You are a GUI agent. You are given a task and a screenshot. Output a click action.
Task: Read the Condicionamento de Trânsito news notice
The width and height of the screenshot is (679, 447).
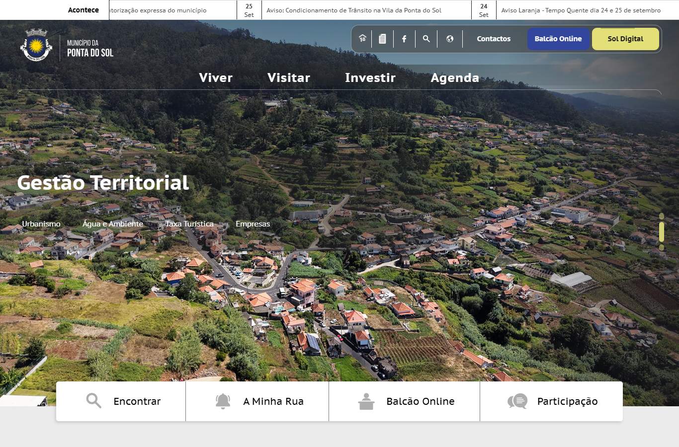354,10
